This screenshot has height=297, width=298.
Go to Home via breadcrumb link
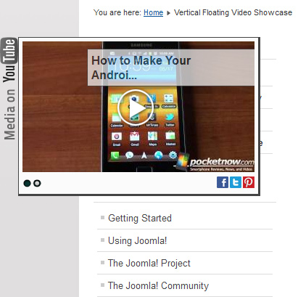coord(153,12)
